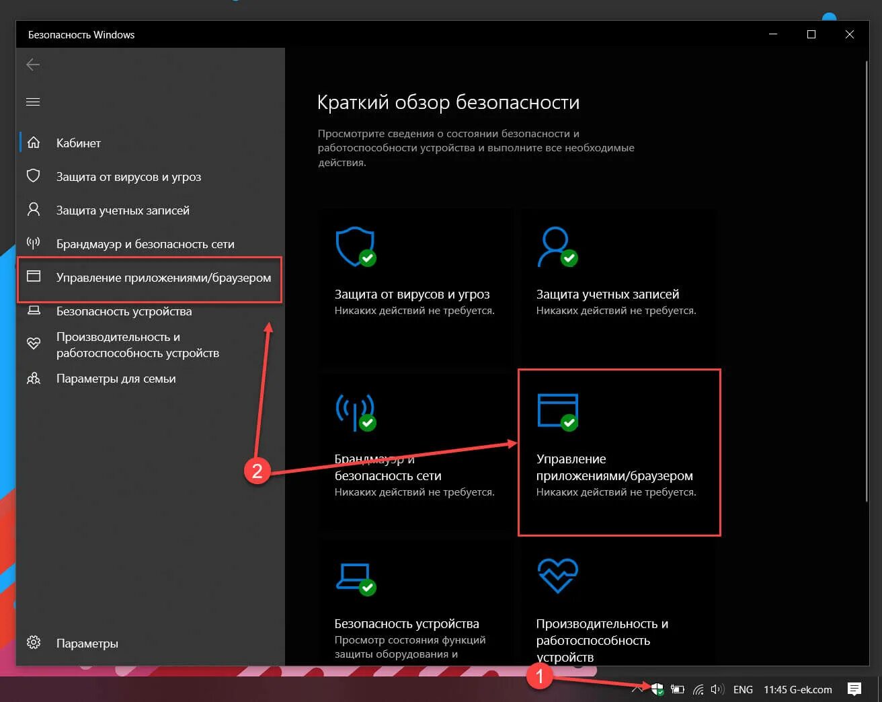
Task: Click the volume speaker icon in tray
Action: point(717,689)
